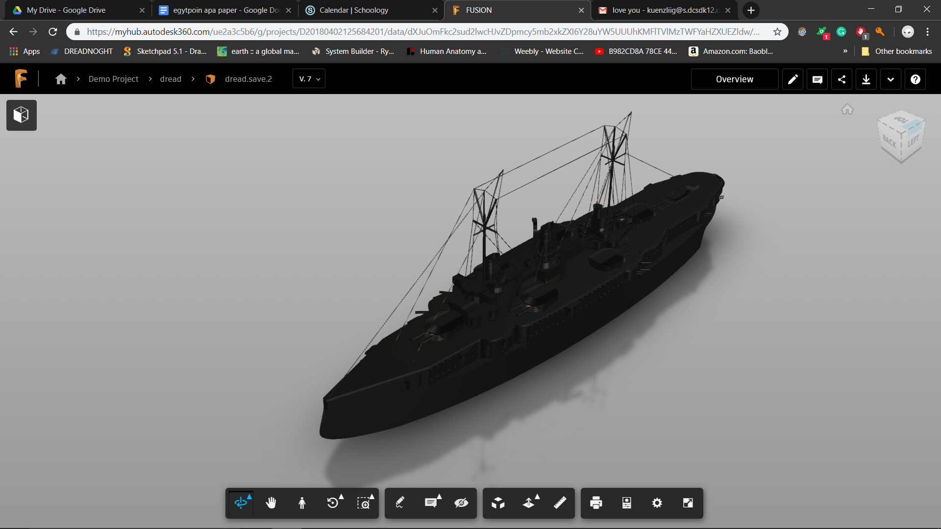
Task: Click the Overview button
Action: coord(735,79)
